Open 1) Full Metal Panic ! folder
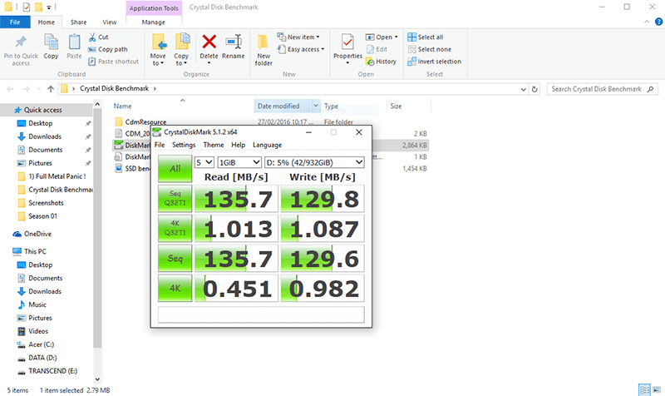The height and width of the screenshot is (396, 665). click(57, 176)
